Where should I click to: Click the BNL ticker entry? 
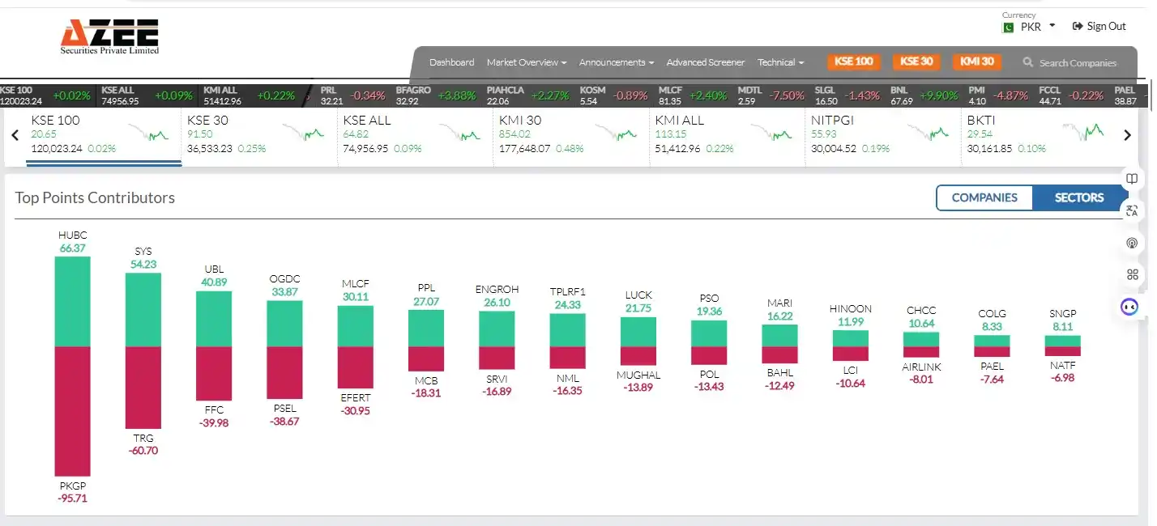[x=924, y=95]
